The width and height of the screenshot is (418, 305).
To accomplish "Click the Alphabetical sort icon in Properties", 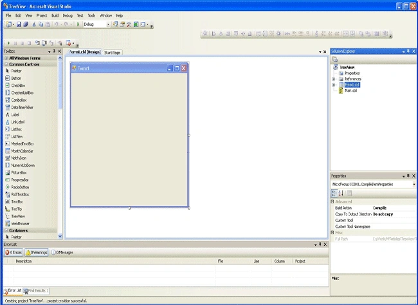I will click(341, 193).
